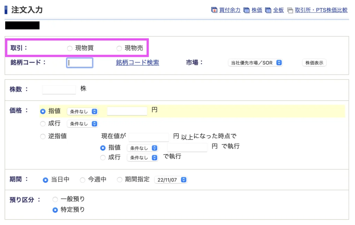Viewport: 355px width, 225px height.
Task: Select the 期間指定 radio button
Action: [x=120, y=180]
